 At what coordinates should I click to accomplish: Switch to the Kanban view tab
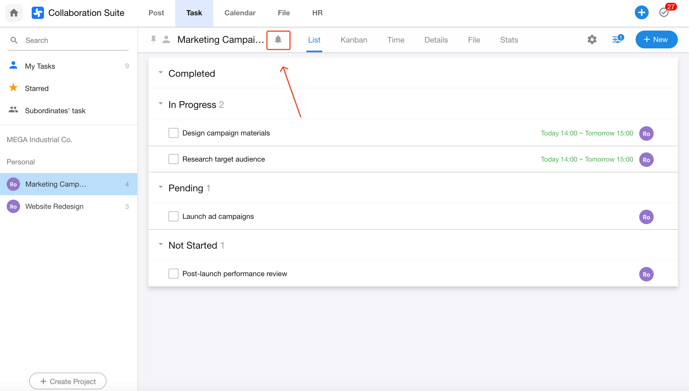(x=354, y=40)
